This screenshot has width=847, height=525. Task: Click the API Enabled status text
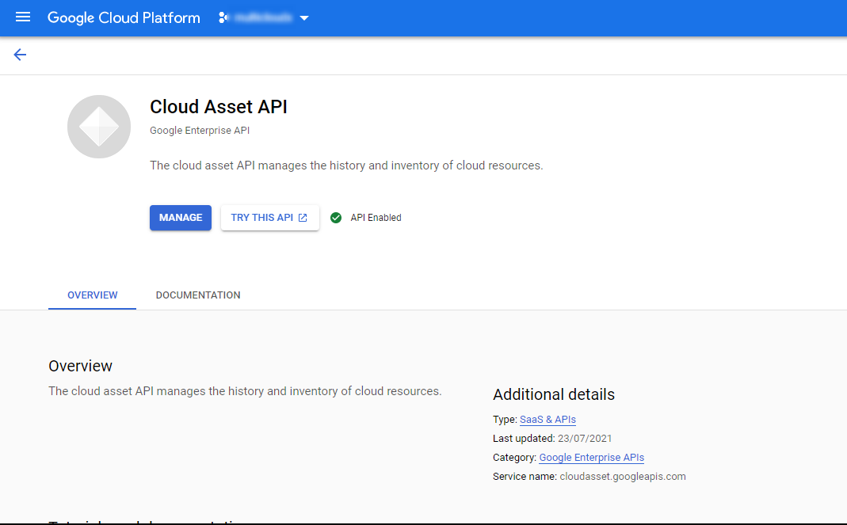coord(376,218)
